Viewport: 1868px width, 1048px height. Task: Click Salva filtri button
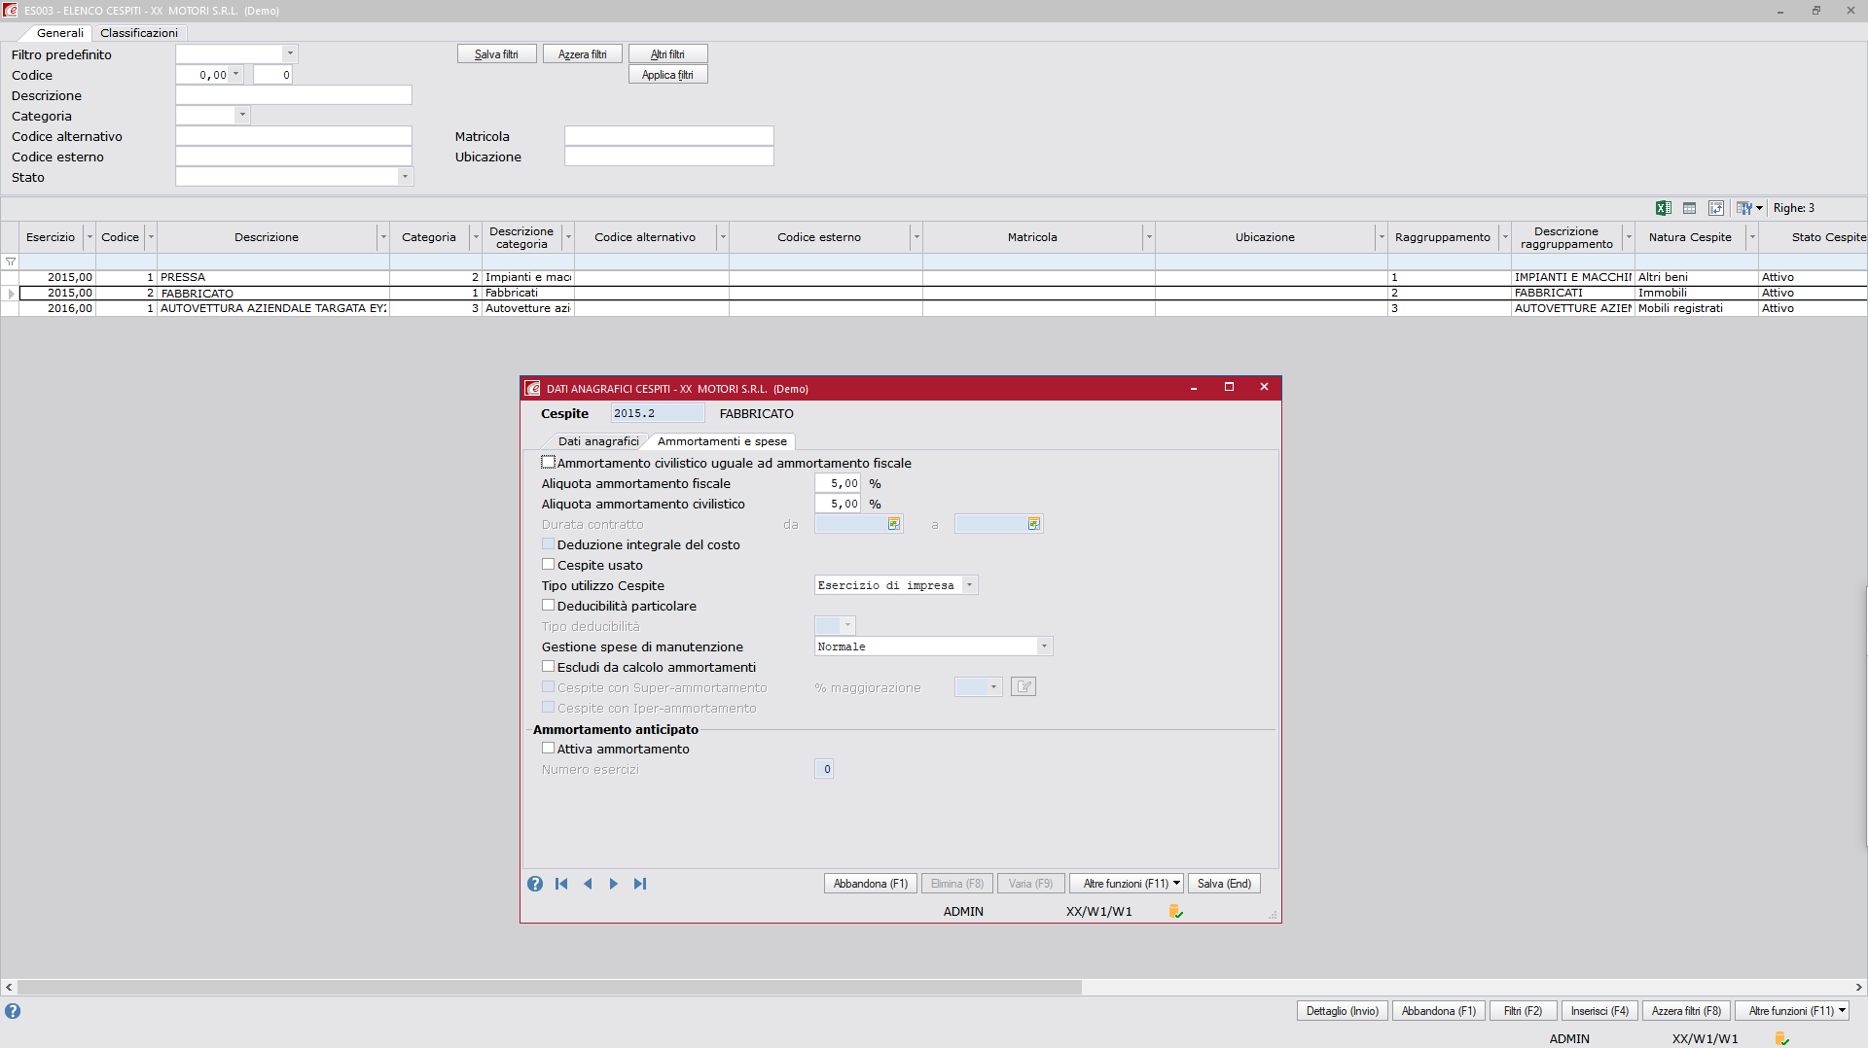[496, 54]
